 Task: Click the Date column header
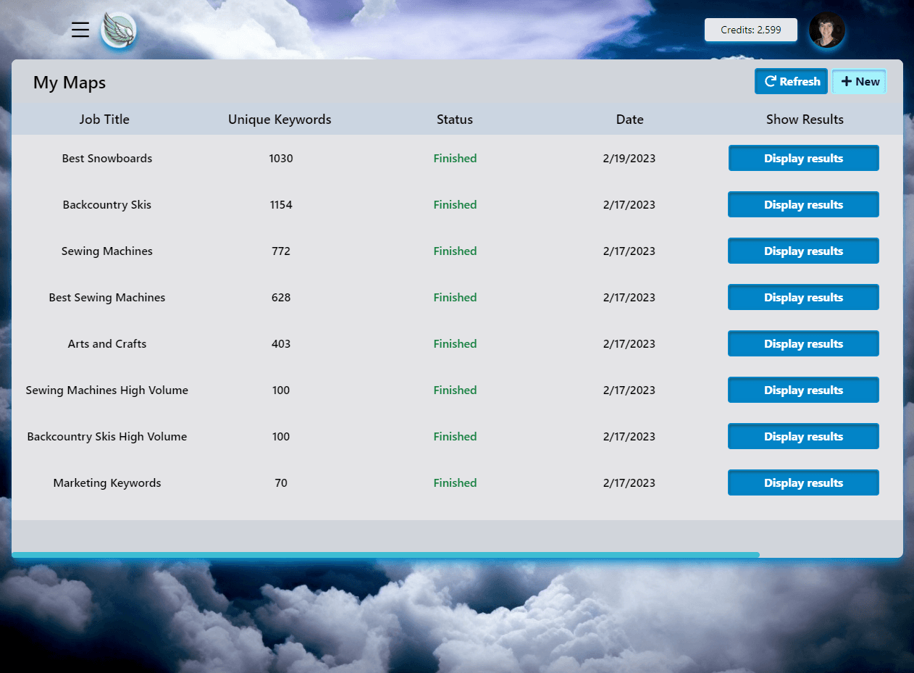(630, 120)
